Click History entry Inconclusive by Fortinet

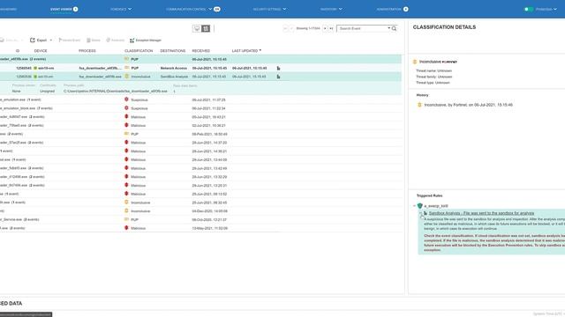pyautogui.click(x=468, y=105)
